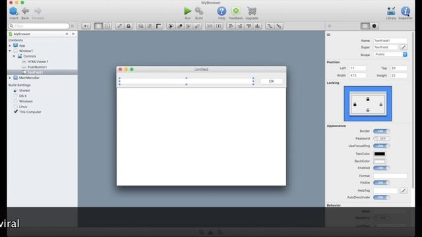Open the TextColor black swatch
Image resolution: width=422 pixels, height=237 pixels.
[380, 153]
